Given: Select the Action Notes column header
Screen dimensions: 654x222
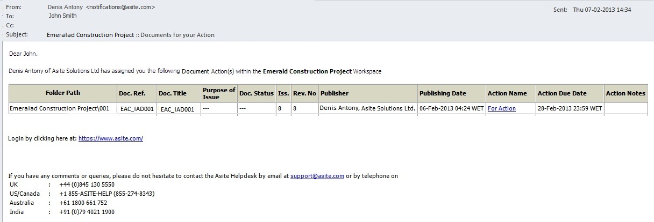Looking at the screenshot, I should [626, 93].
